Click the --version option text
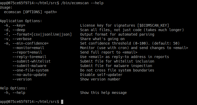This screenshot has height=105, width=197. tap(22, 79)
